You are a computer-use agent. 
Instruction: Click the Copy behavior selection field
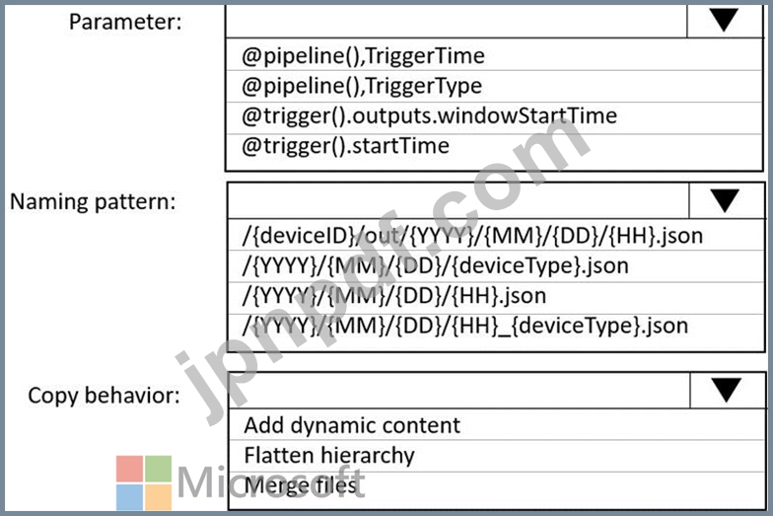[459, 391]
